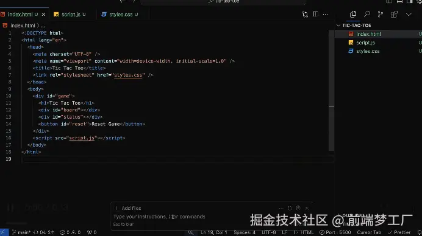
Task: Open the Explorer view icon
Action: pyautogui.click(x=353, y=14)
